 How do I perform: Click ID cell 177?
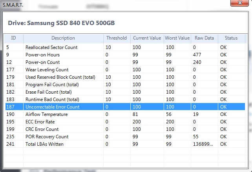click(10, 70)
